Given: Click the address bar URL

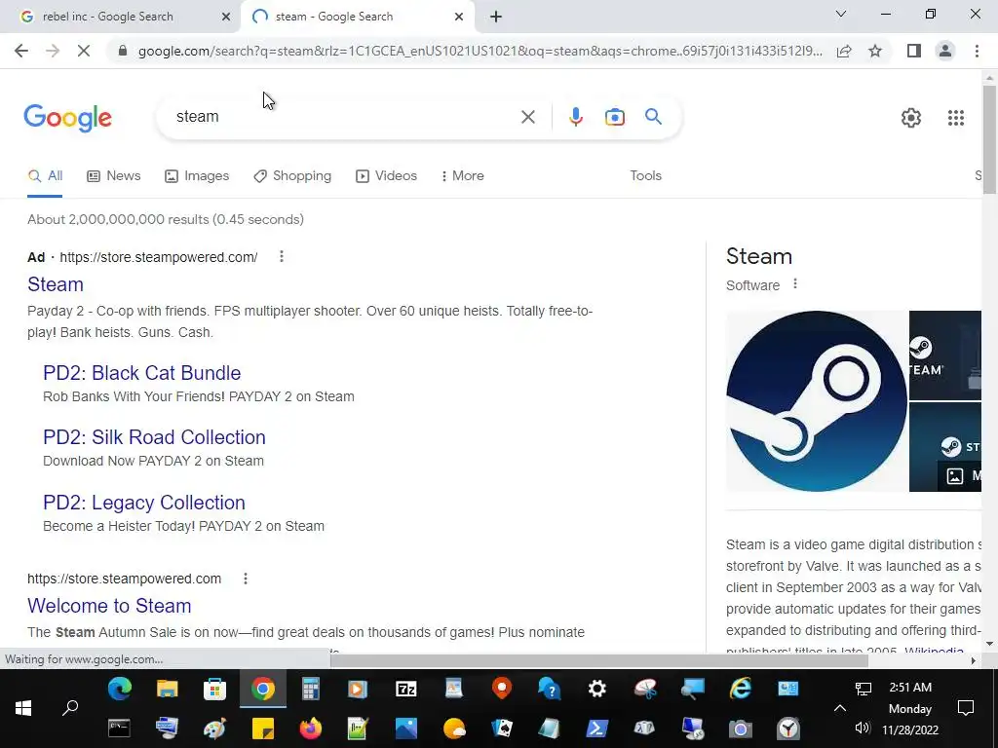Looking at the screenshot, I should [x=480, y=51].
